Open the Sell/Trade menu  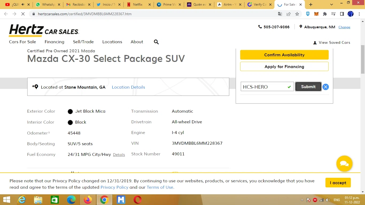tap(83, 42)
